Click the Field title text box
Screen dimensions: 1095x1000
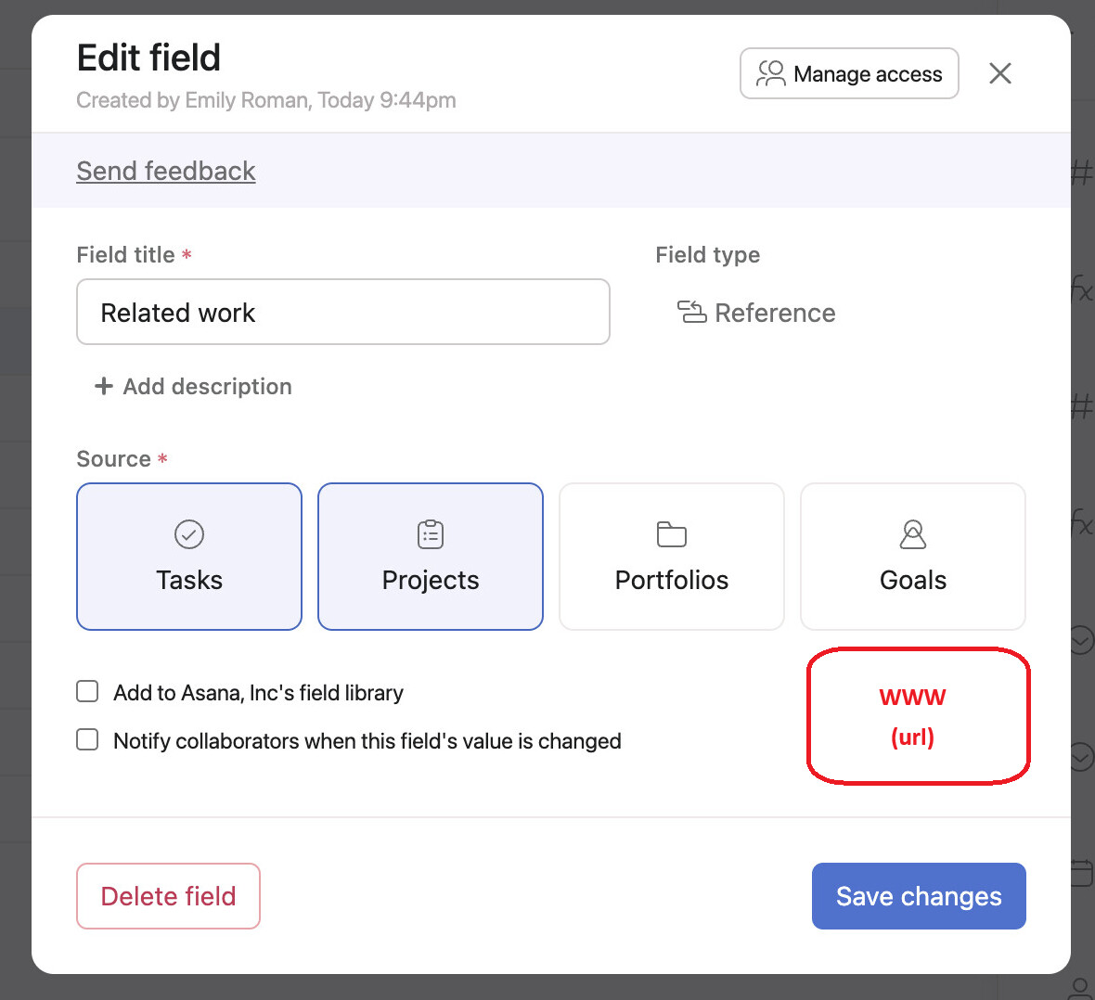[343, 313]
